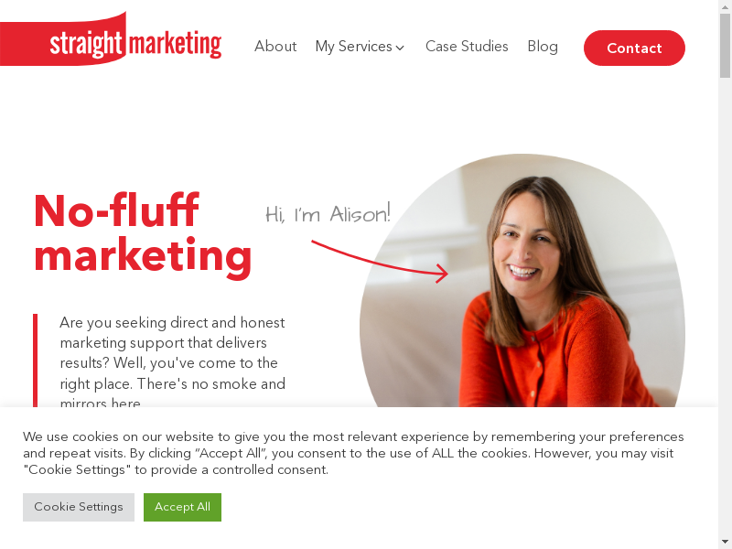Click the "No-fluff marketing" headline

click(143, 233)
